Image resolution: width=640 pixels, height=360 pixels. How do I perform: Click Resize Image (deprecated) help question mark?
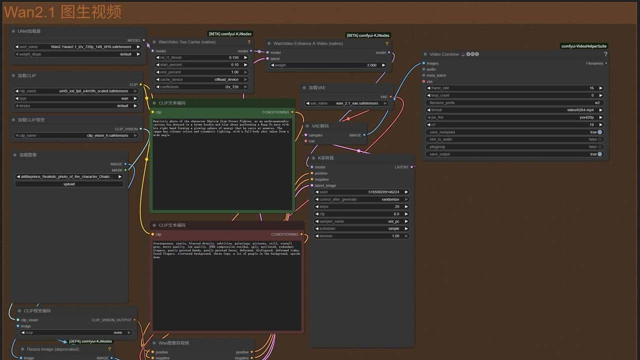coord(109,349)
